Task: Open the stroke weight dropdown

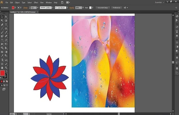Action: 38,8
